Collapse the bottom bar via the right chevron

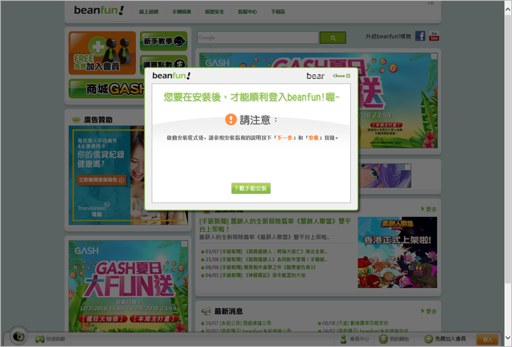(x=507, y=339)
